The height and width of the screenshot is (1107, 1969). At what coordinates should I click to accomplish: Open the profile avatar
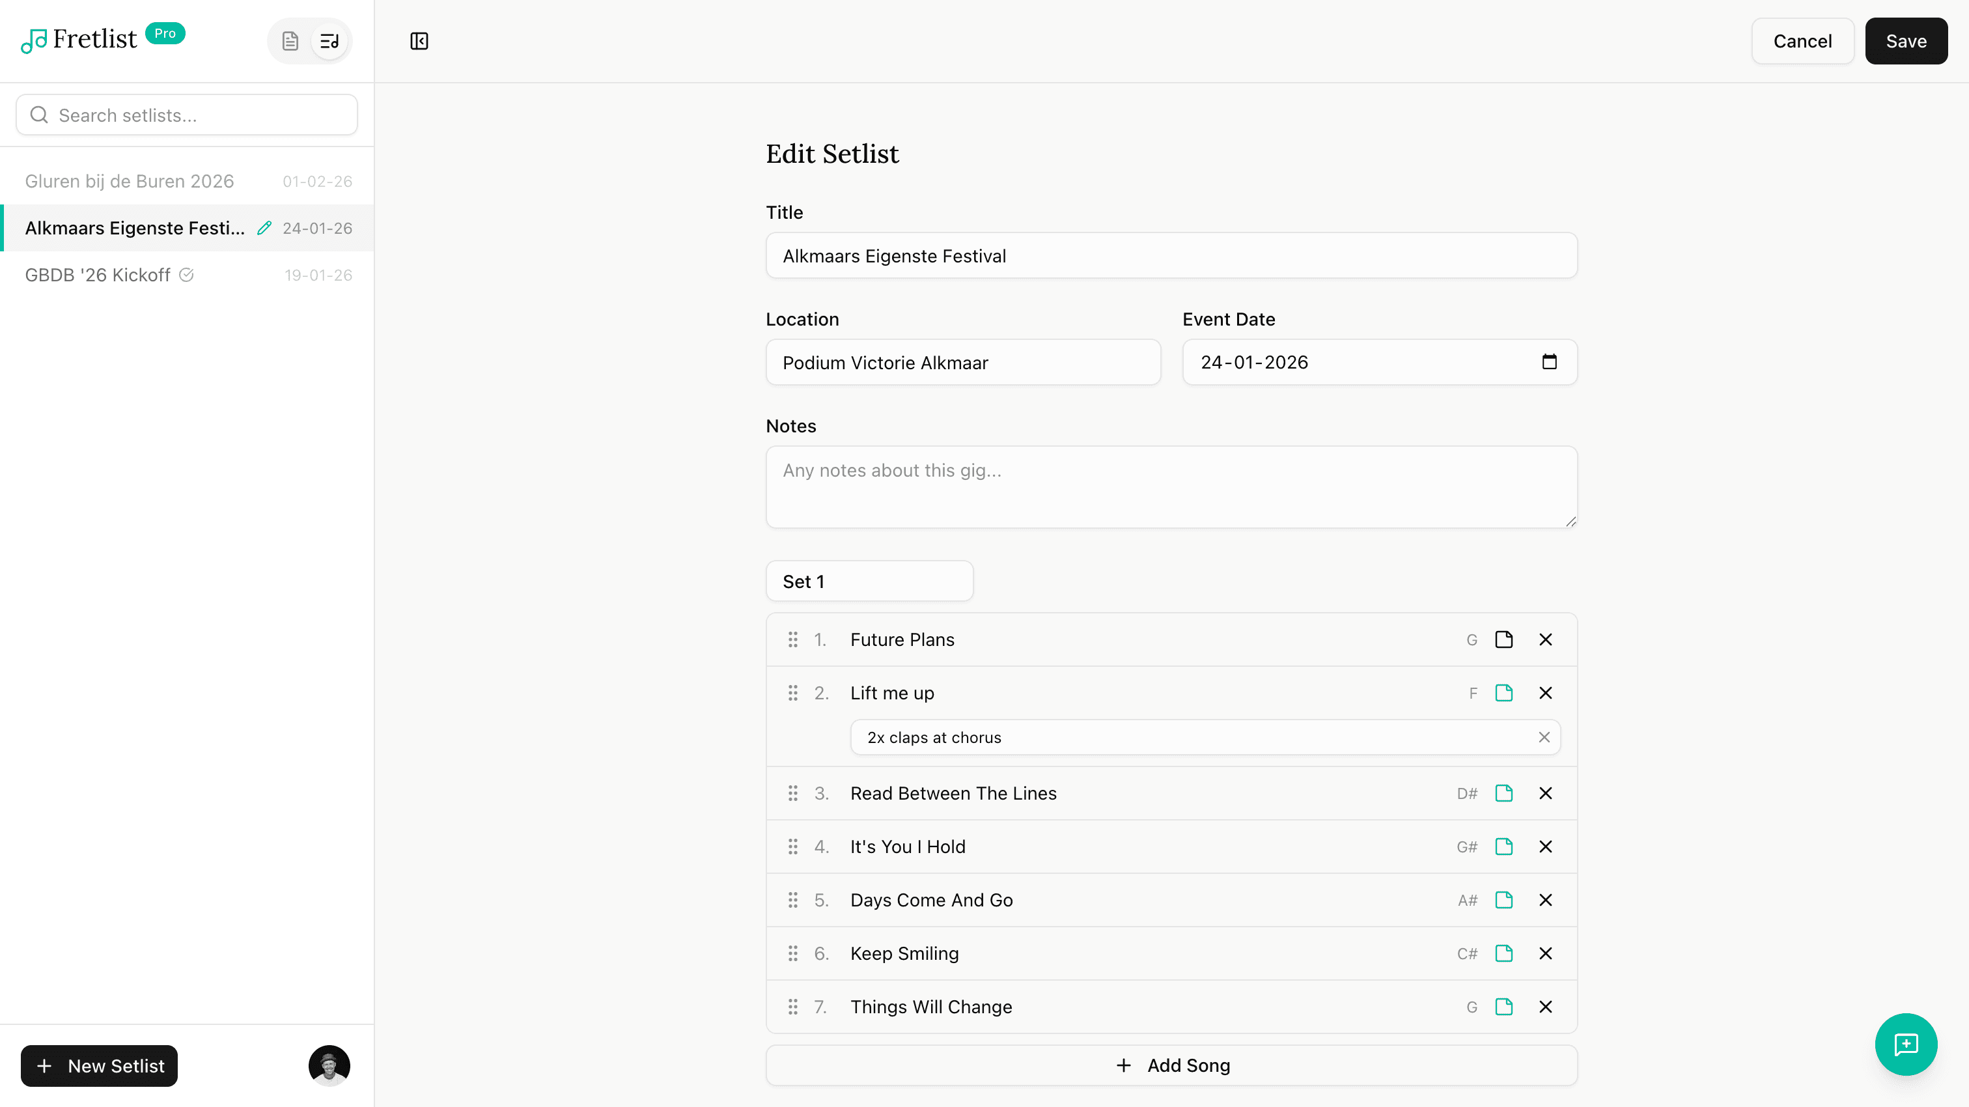pyautogui.click(x=329, y=1066)
